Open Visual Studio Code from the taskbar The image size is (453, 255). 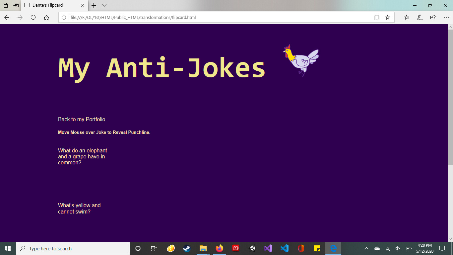[x=285, y=248]
